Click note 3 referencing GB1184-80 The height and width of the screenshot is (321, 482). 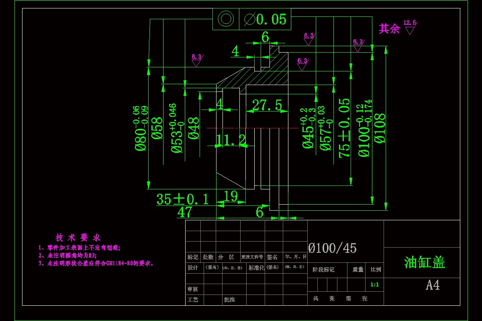point(96,264)
